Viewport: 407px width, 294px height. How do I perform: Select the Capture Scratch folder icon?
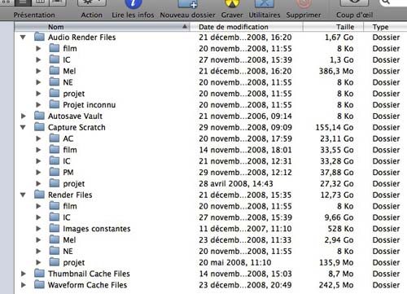[39, 127]
